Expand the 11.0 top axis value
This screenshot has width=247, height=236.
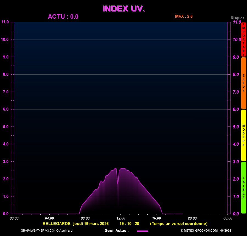[5, 22]
